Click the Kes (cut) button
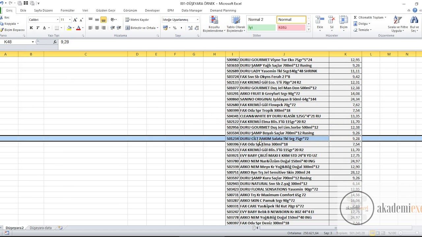Image resolution: width=422 pixels, height=237 pixels. pos(5,17)
